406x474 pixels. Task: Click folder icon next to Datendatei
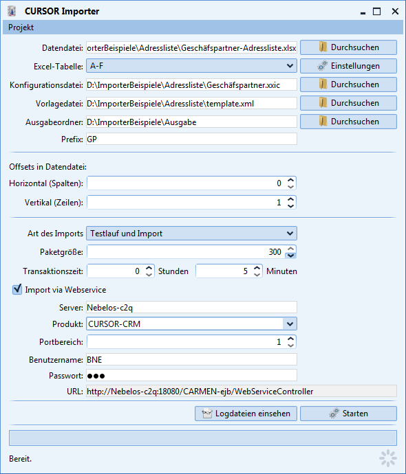323,47
